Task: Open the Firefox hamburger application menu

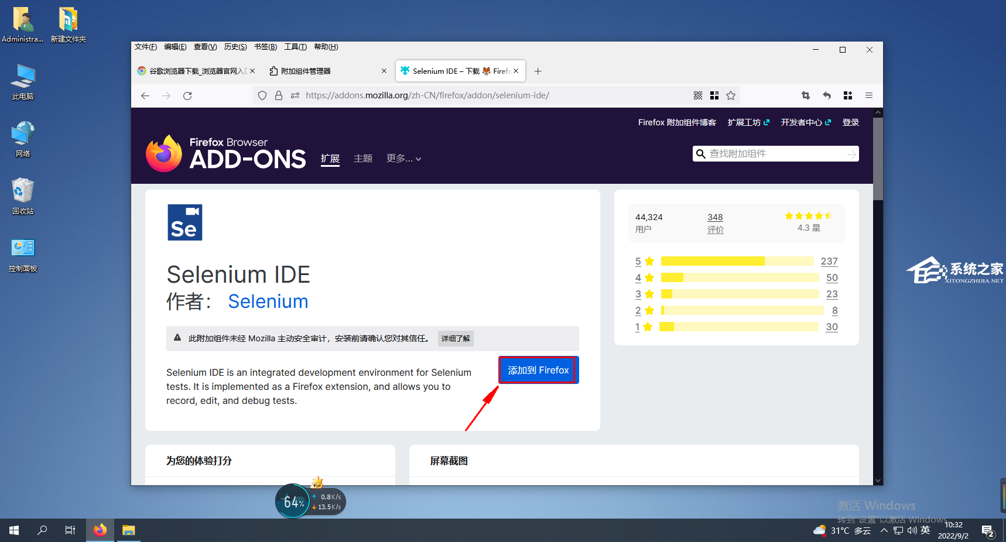Action: (869, 95)
